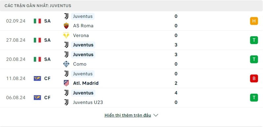Select Juventus in the Como match row
263x127 pixels.
pos(83,55)
